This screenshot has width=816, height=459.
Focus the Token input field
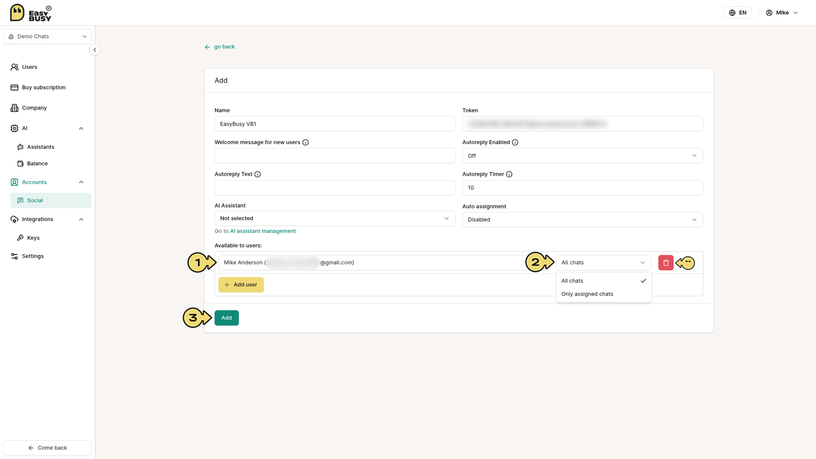point(583,124)
